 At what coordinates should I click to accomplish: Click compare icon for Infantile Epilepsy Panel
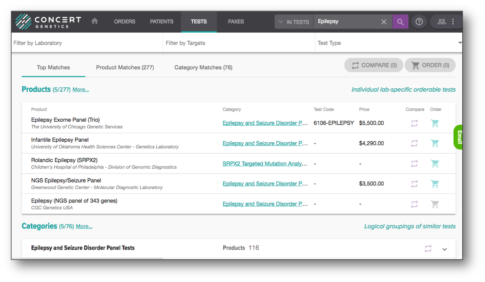coord(414,143)
